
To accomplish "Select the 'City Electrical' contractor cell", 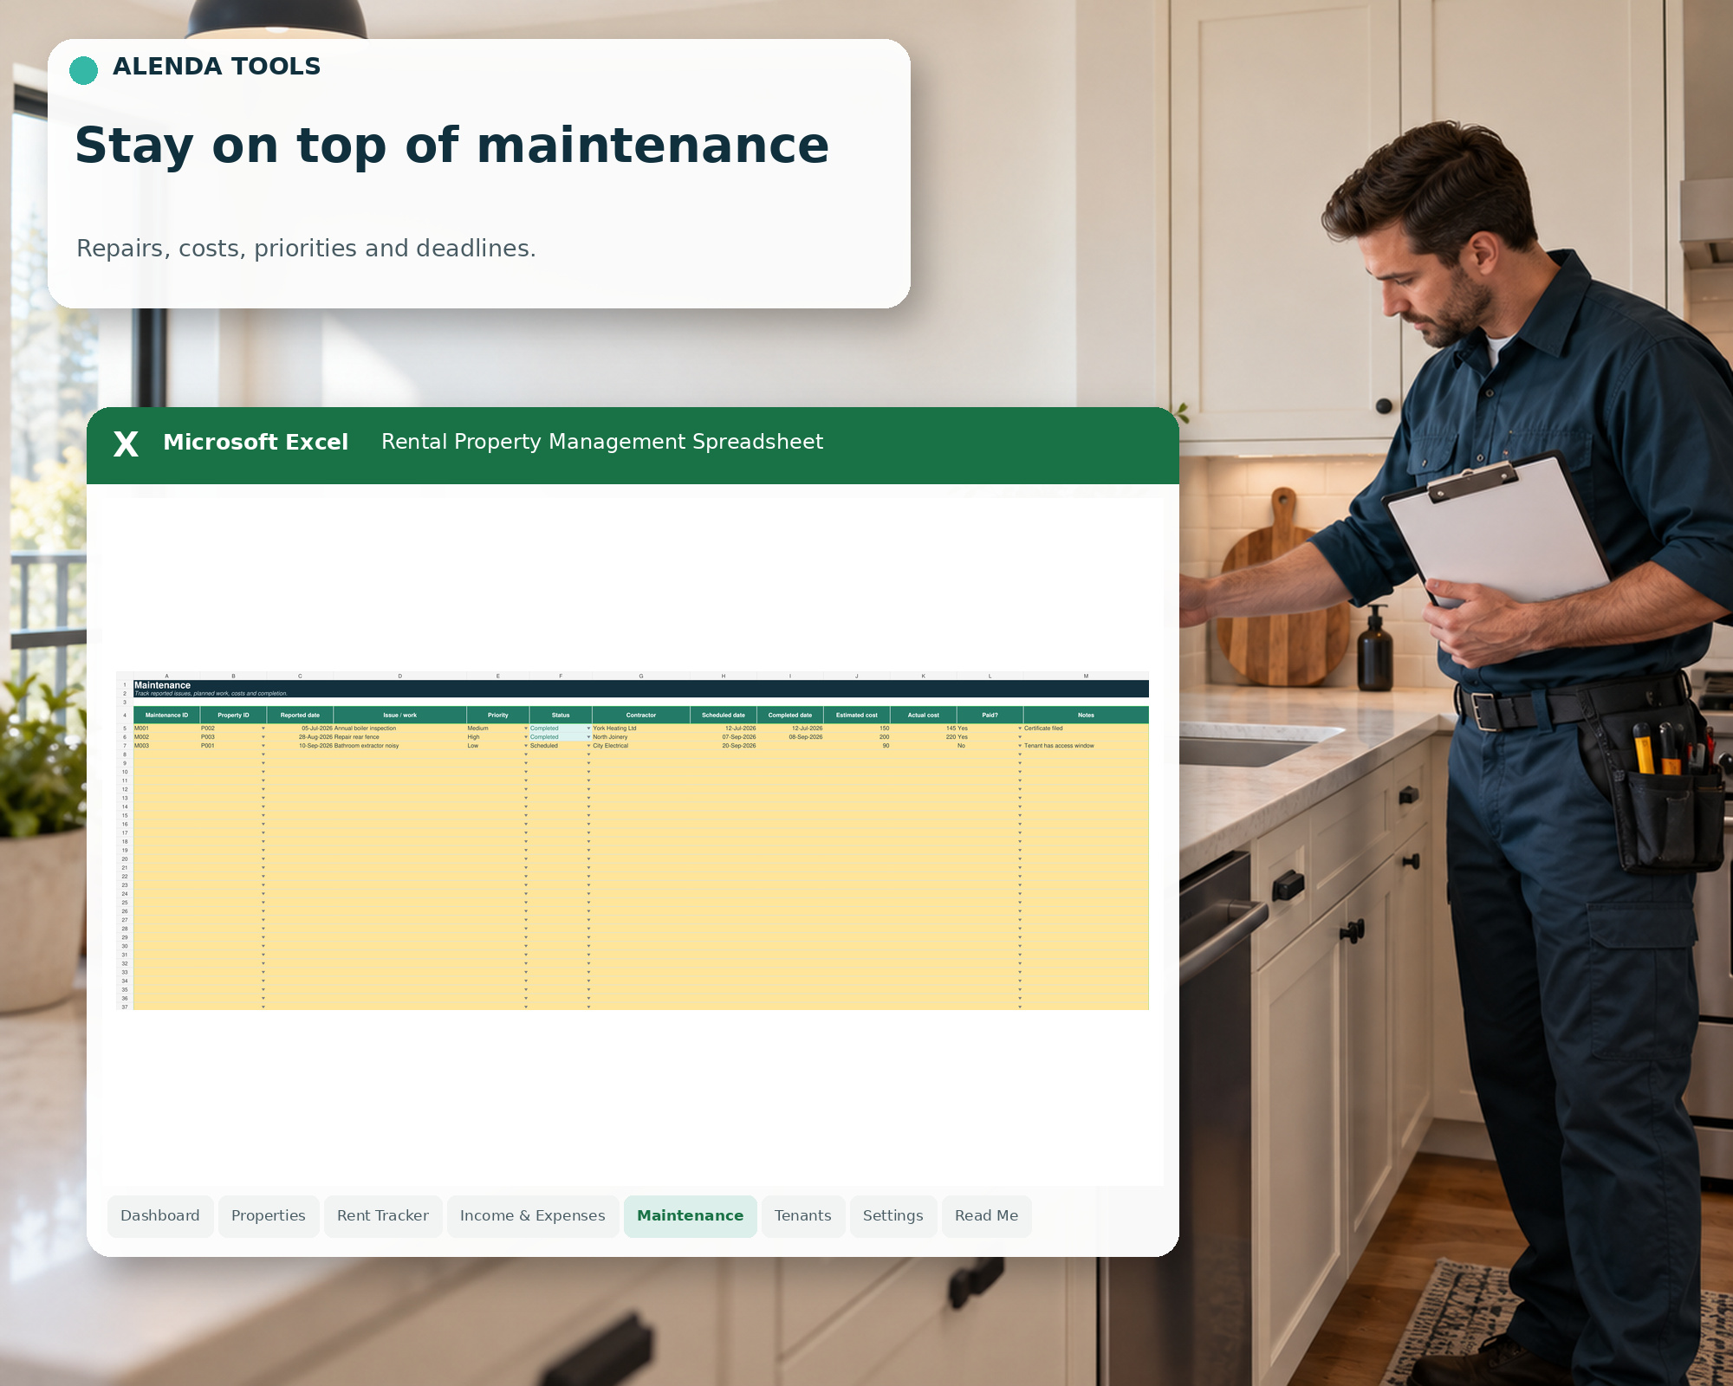I will 641,746.
